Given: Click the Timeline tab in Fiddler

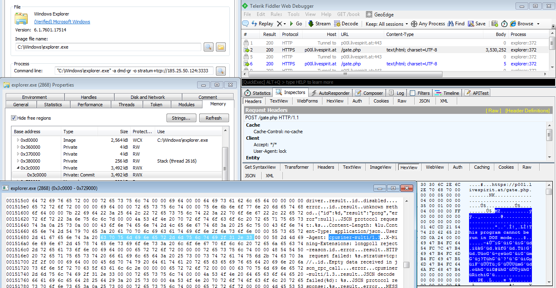Looking at the screenshot, I should (x=447, y=93).
